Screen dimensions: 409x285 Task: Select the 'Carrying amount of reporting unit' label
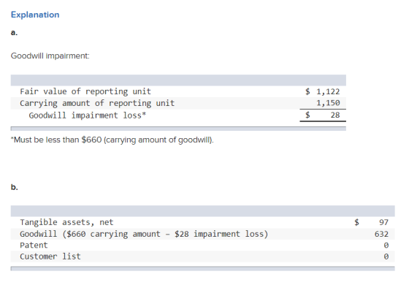pos(97,103)
